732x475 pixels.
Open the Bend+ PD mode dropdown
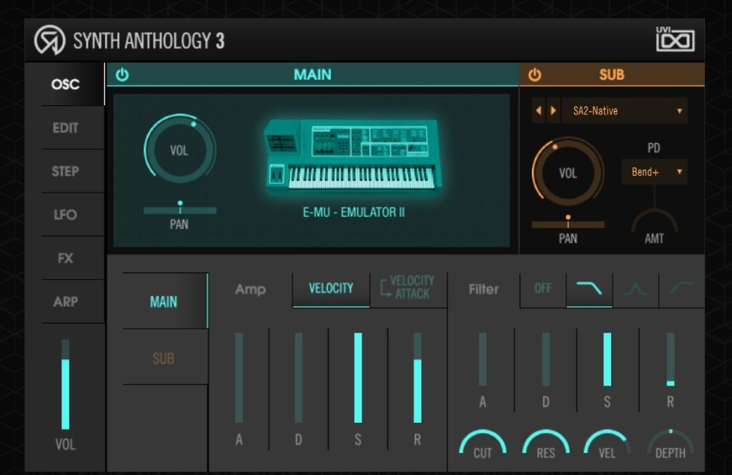[654, 172]
